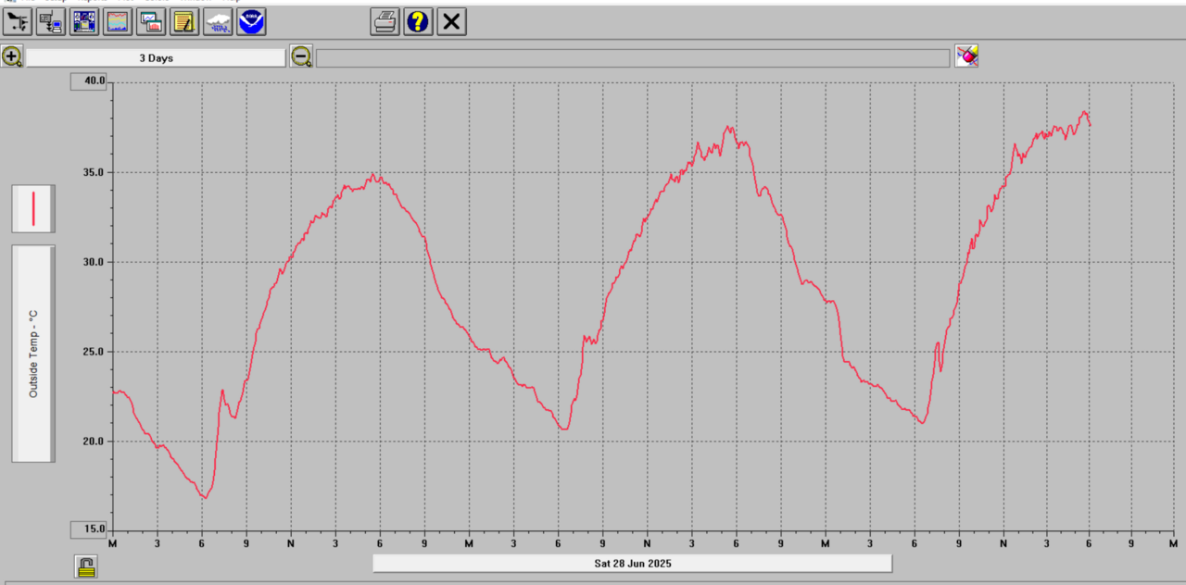
Task: Close the plot with the X button
Action: 451,21
